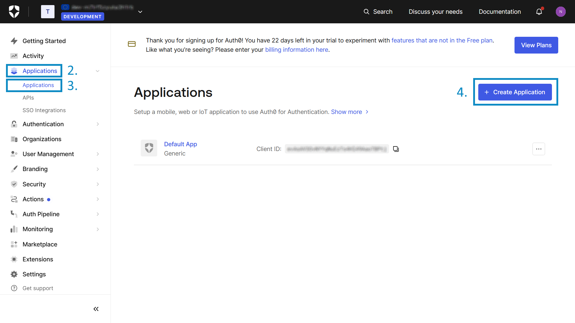Click the User Management people icon
Viewport: 575px width, 323px height.
point(14,154)
